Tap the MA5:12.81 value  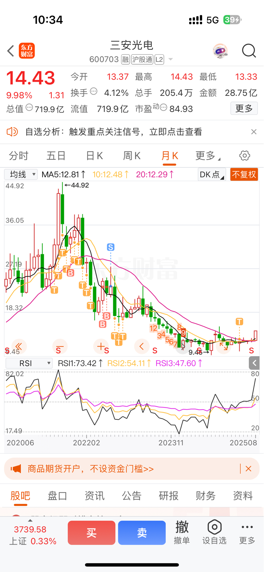64,175
